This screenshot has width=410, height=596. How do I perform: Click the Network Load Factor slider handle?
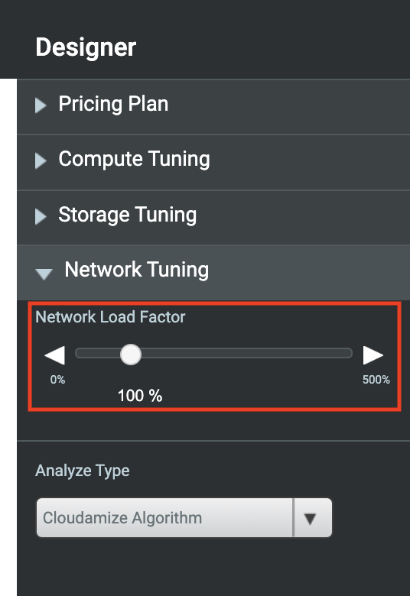coord(131,355)
